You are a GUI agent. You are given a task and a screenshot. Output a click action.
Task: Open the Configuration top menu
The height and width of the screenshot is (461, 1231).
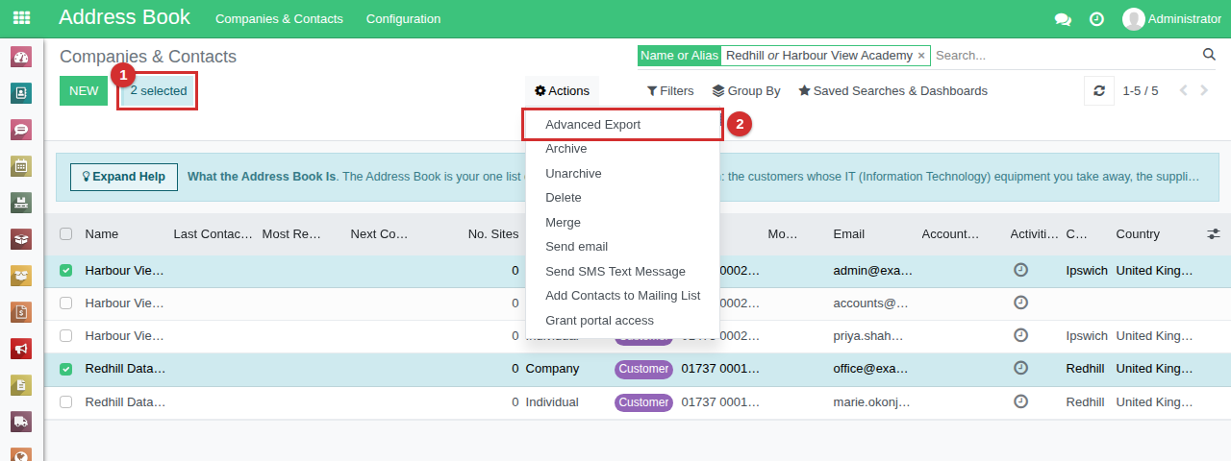click(x=404, y=19)
